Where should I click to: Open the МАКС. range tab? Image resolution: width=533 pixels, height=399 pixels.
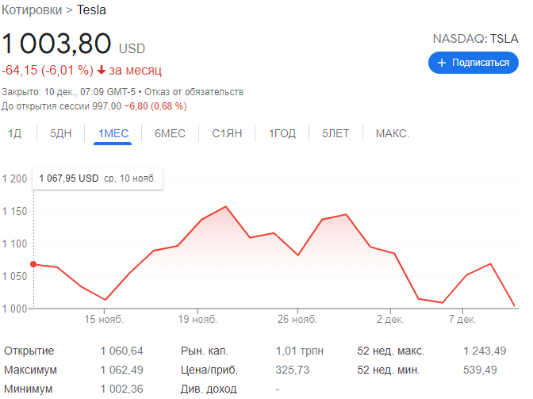[393, 133]
